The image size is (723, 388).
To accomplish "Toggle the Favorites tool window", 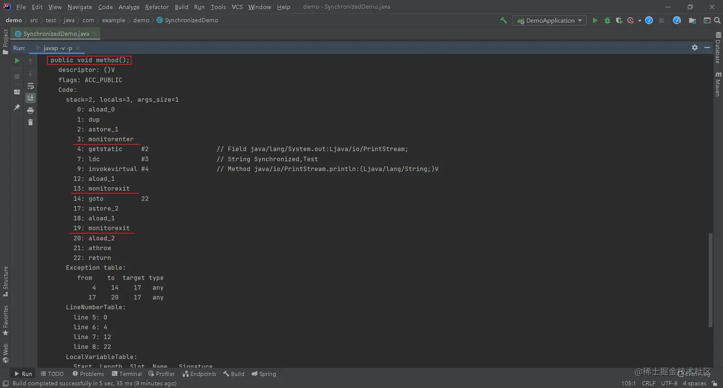I will coord(5,321).
